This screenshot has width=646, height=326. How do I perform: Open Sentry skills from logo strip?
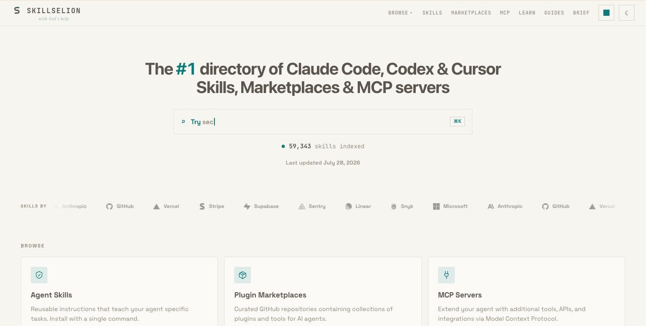point(312,206)
